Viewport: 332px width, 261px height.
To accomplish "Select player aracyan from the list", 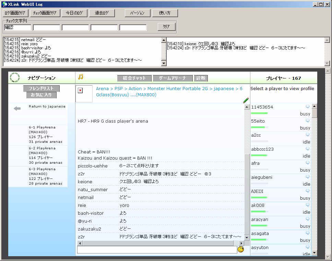I will [260, 220].
